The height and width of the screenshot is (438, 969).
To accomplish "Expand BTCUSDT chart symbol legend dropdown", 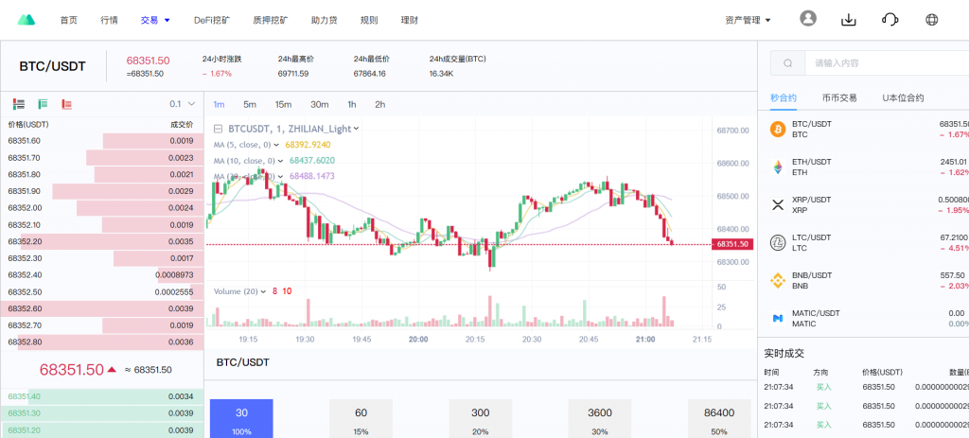I will click(x=357, y=129).
